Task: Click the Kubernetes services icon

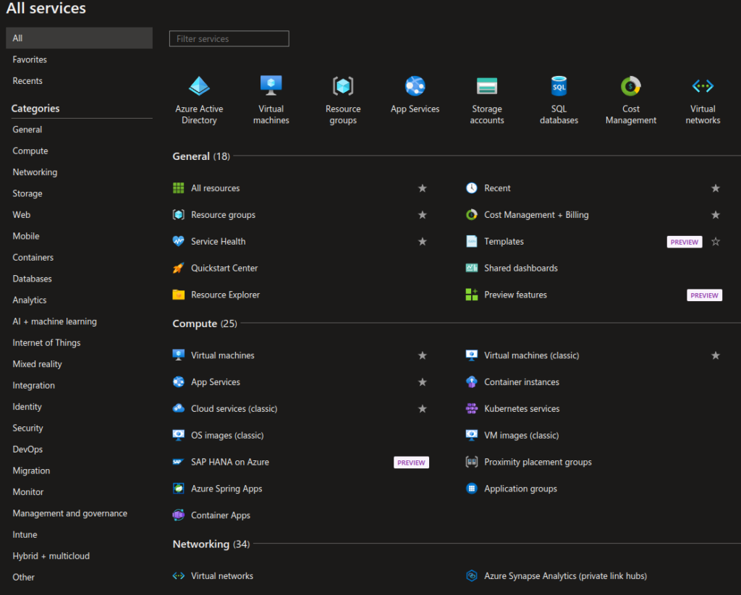Action: 472,409
